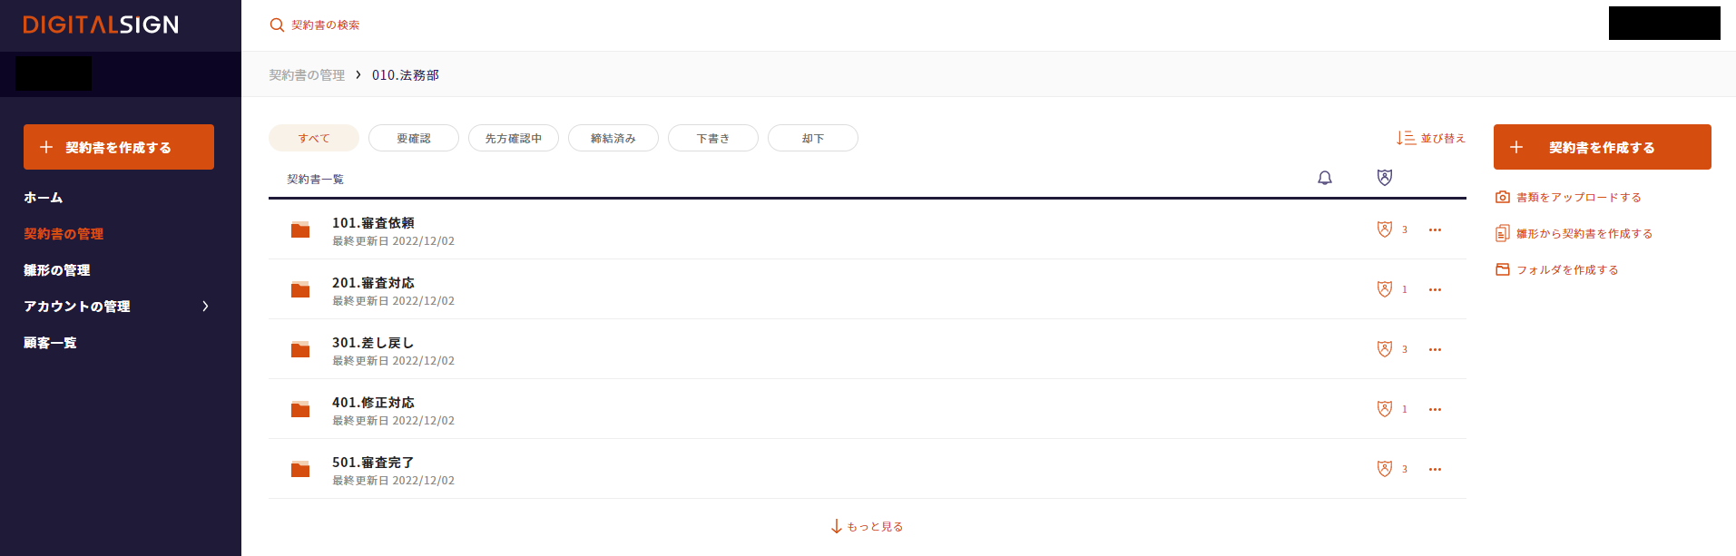Click the shield icon in list header
The image size is (1736, 556).
[x=1384, y=178]
